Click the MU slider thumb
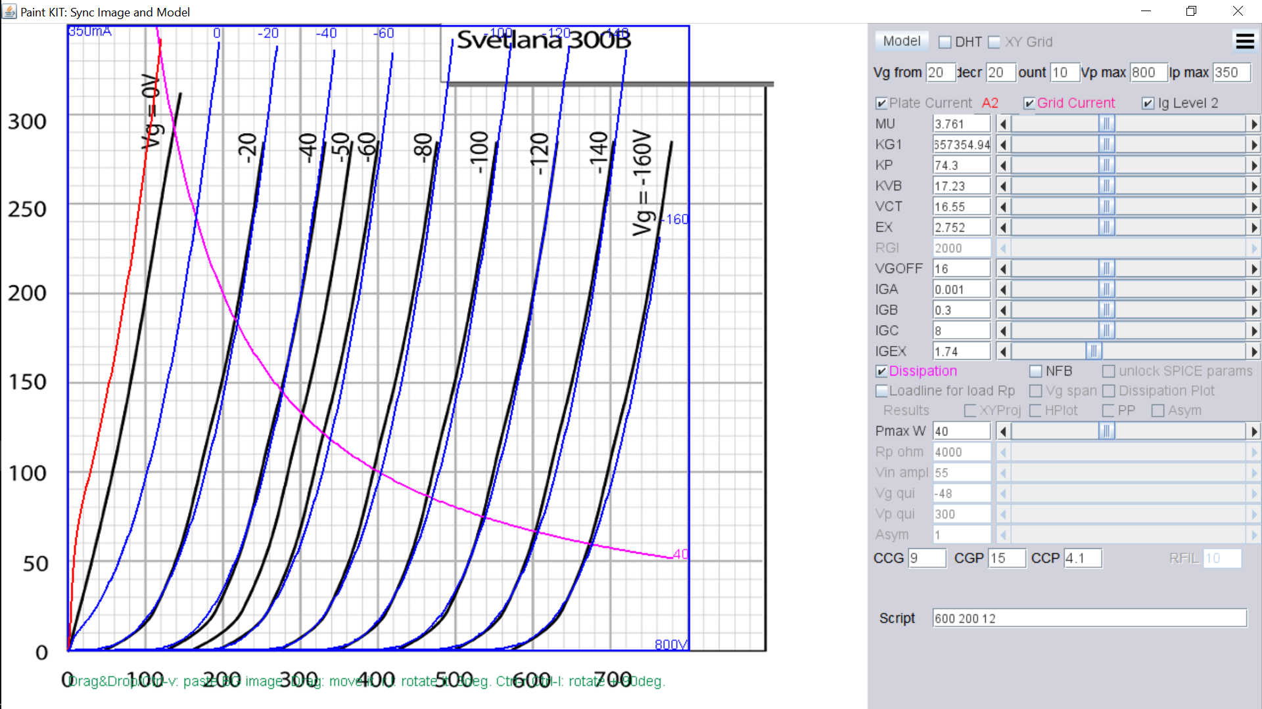This screenshot has height=709, width=1262. coord(1107,124)
